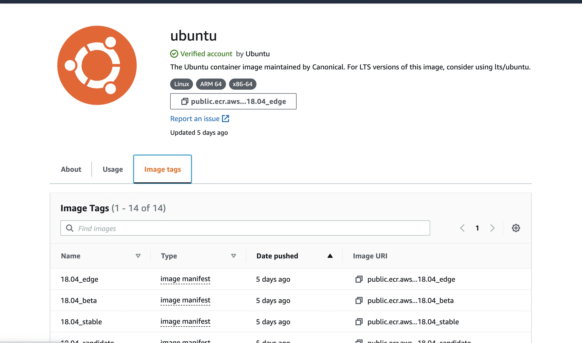Copy the 18.04_beta image URI icon

tap(359, 300)
